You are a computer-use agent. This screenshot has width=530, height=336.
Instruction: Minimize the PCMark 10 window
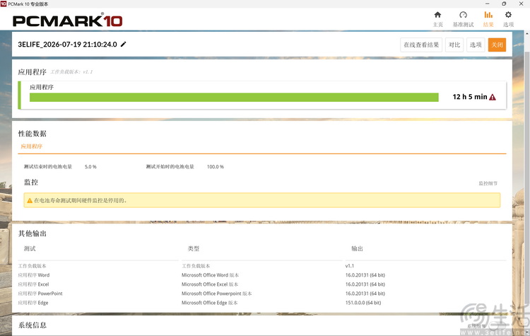(x=487, y=4)
